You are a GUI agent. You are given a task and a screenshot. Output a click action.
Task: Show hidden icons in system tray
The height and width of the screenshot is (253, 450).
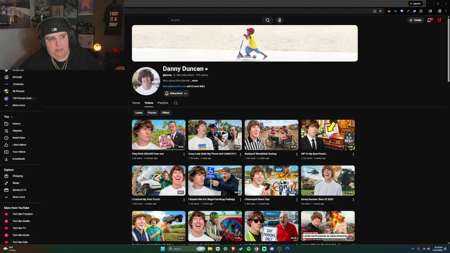[x=413, y=249]
